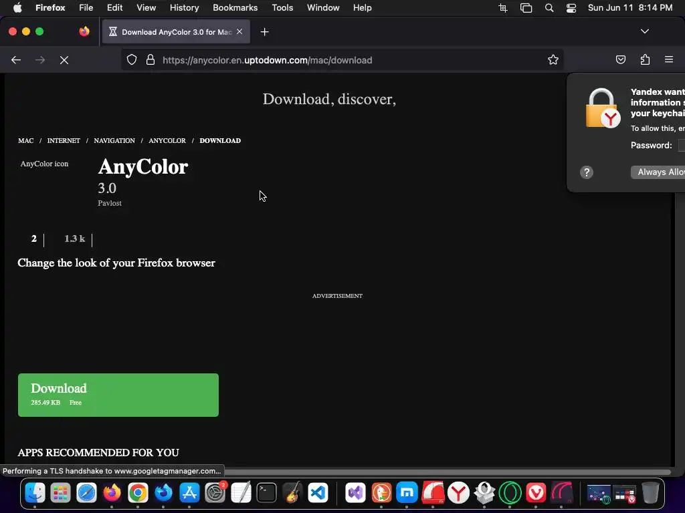Open System Settings from the dock

pos(215,493)
